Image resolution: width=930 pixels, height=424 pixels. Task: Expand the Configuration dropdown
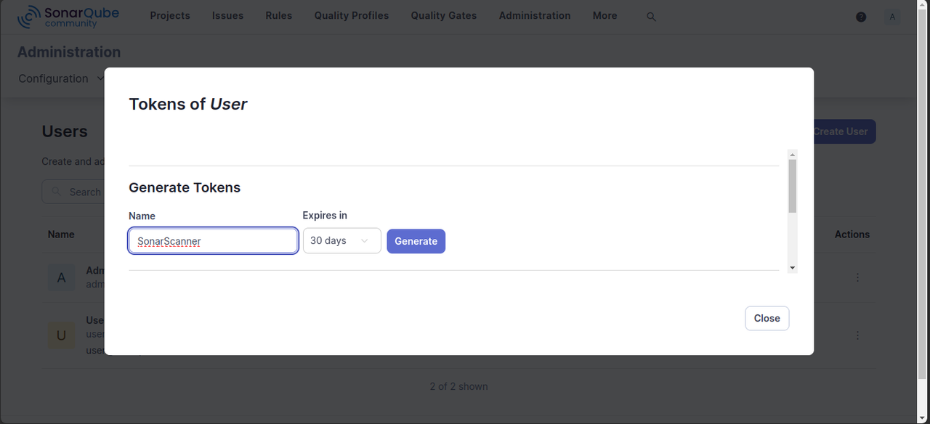(61, 78)
